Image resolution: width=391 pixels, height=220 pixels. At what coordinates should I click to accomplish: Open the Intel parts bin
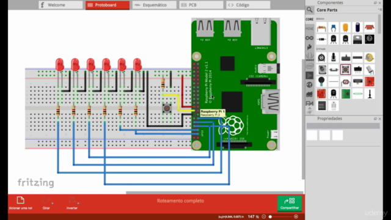310,66
